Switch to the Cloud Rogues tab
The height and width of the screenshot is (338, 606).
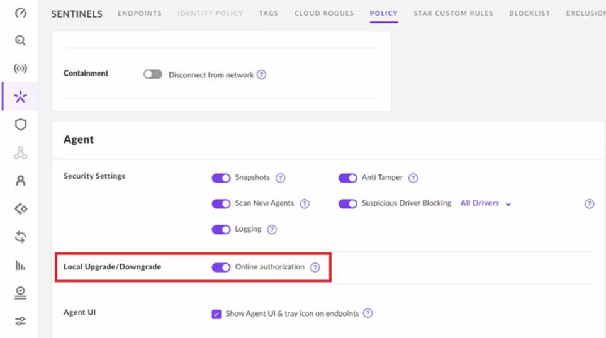(x=324, y=13)
